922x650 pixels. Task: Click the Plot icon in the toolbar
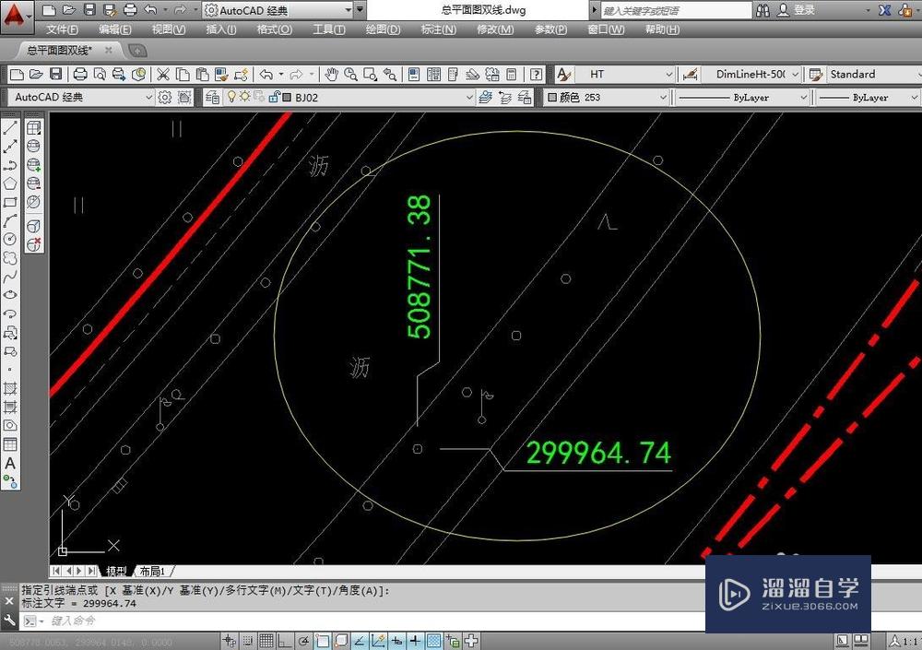[78, 74]
